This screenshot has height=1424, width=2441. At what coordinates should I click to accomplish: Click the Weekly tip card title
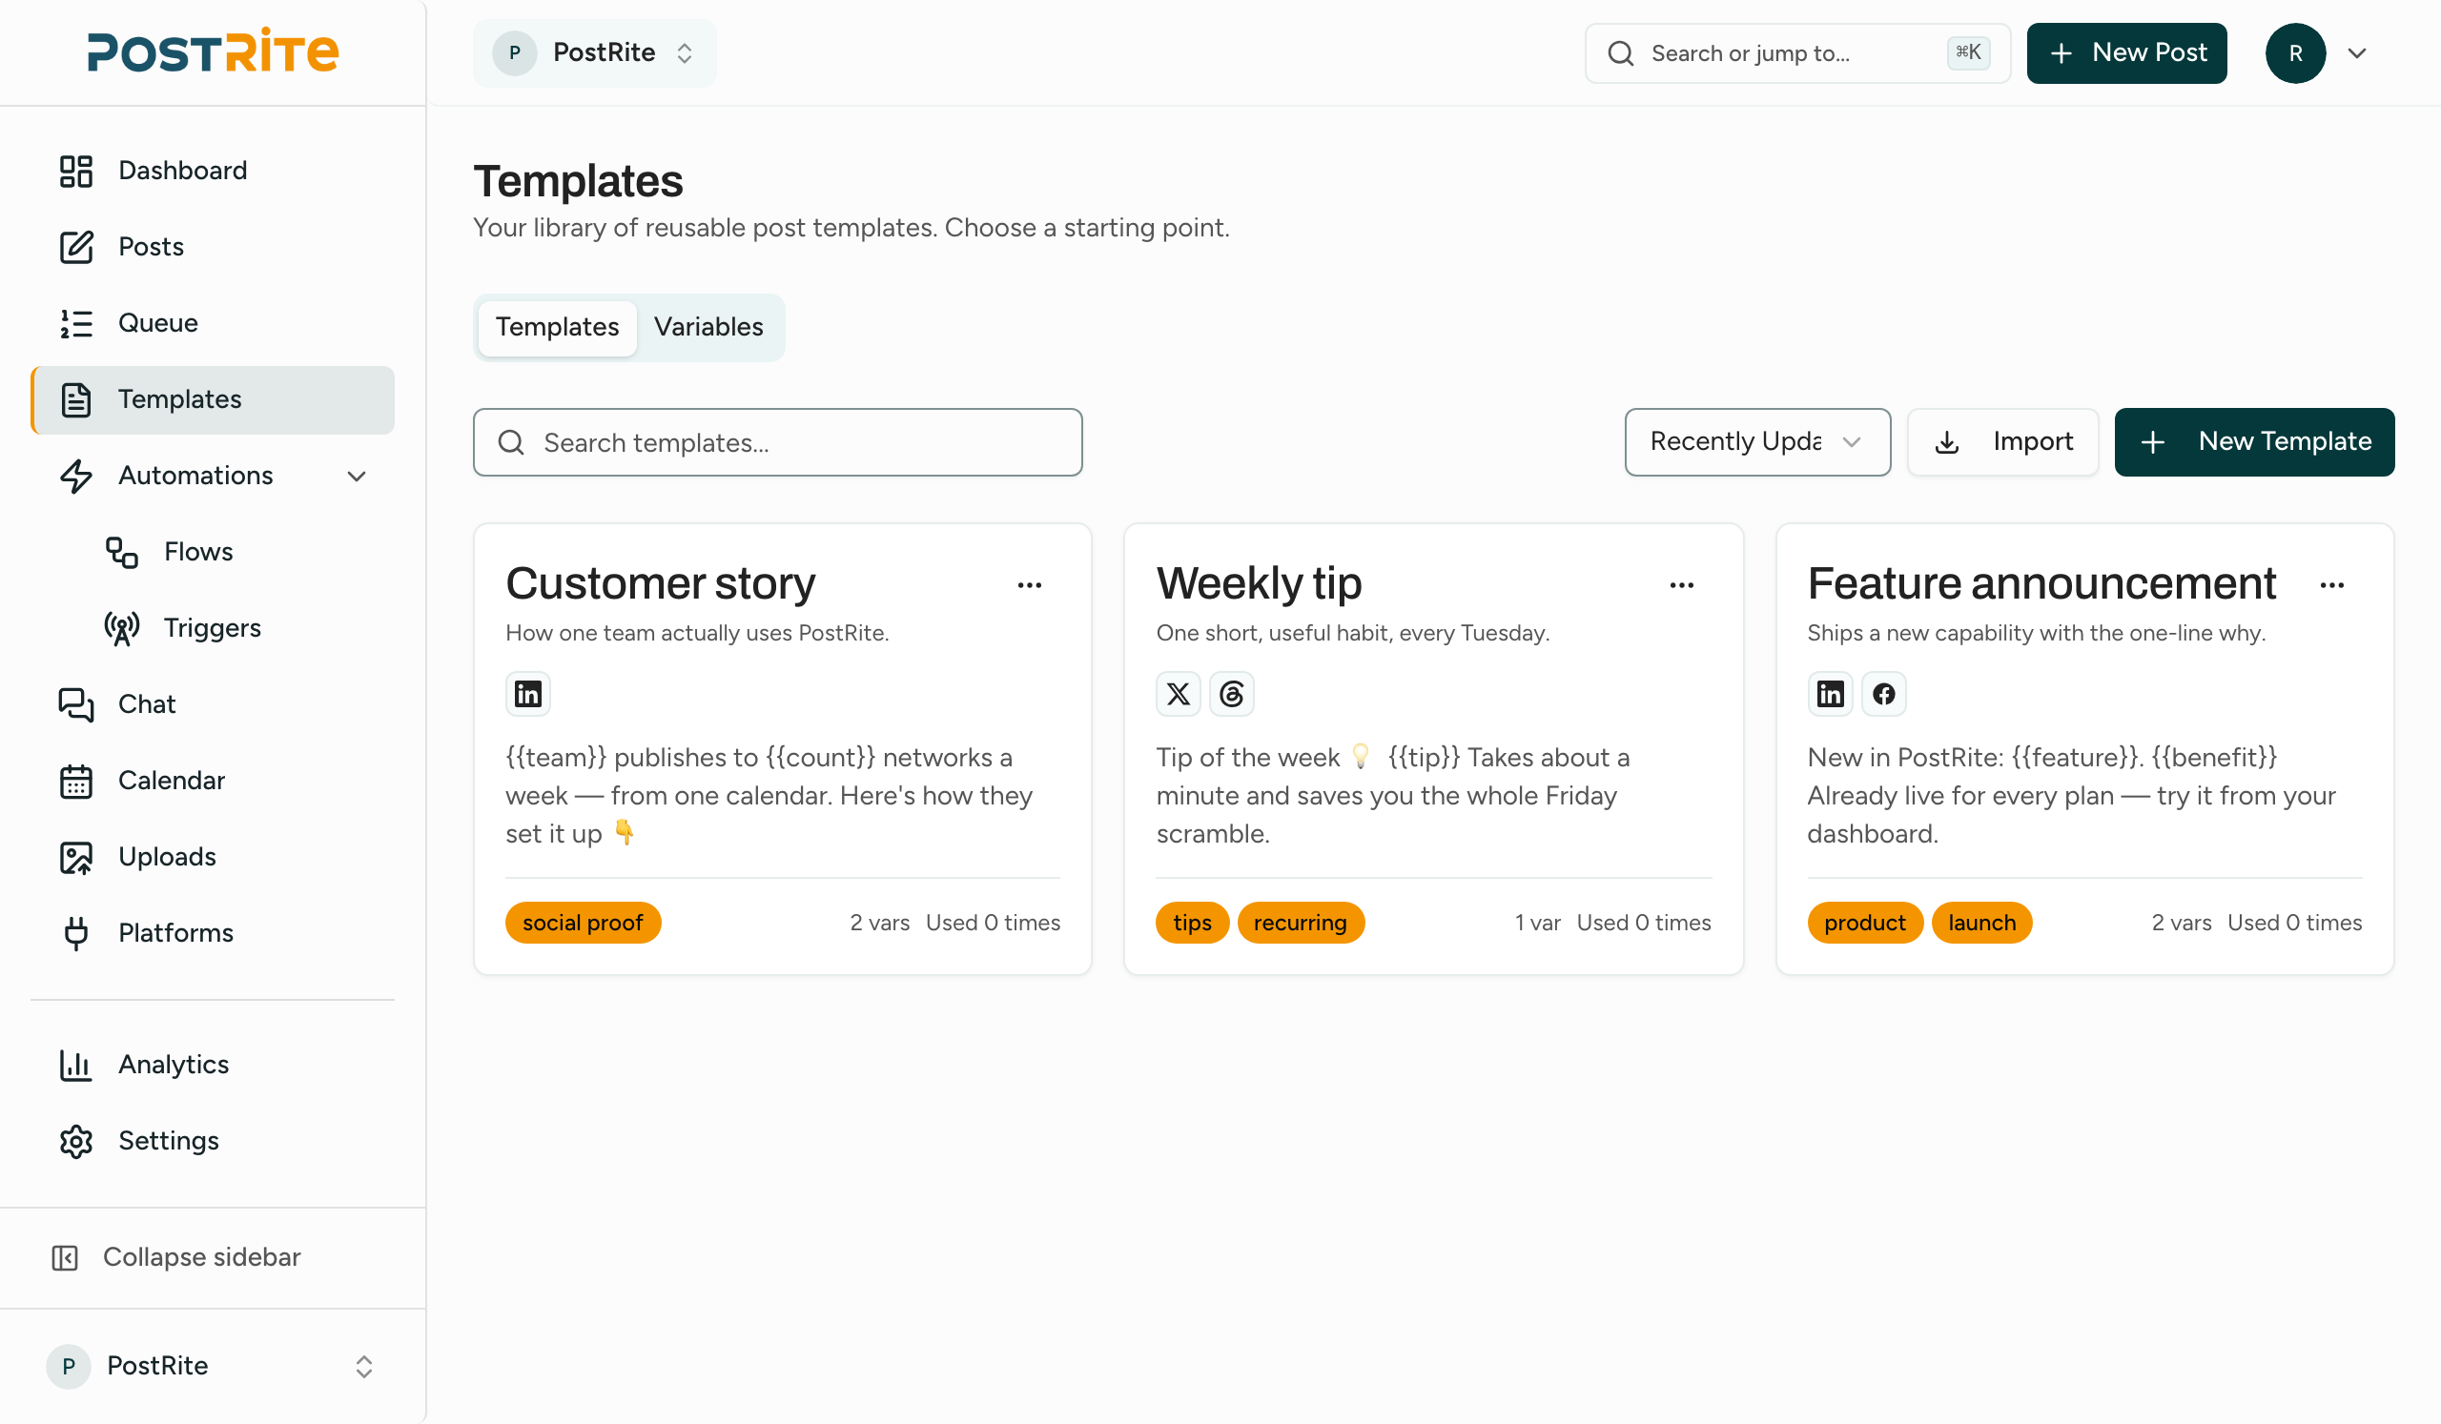coord(1260,583)
